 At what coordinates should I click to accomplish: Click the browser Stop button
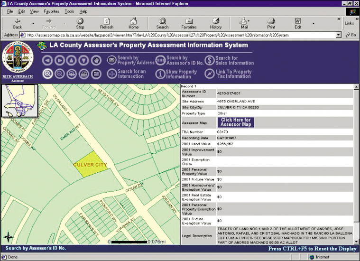click(80, 23)
